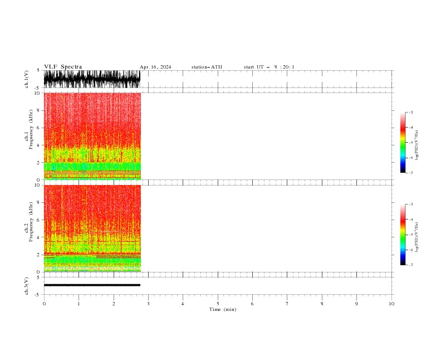The height and width of the screenshot is (341, 441).
Task: Click the ch.2 PSD color scale bar
Action: [x=403, y=235]
